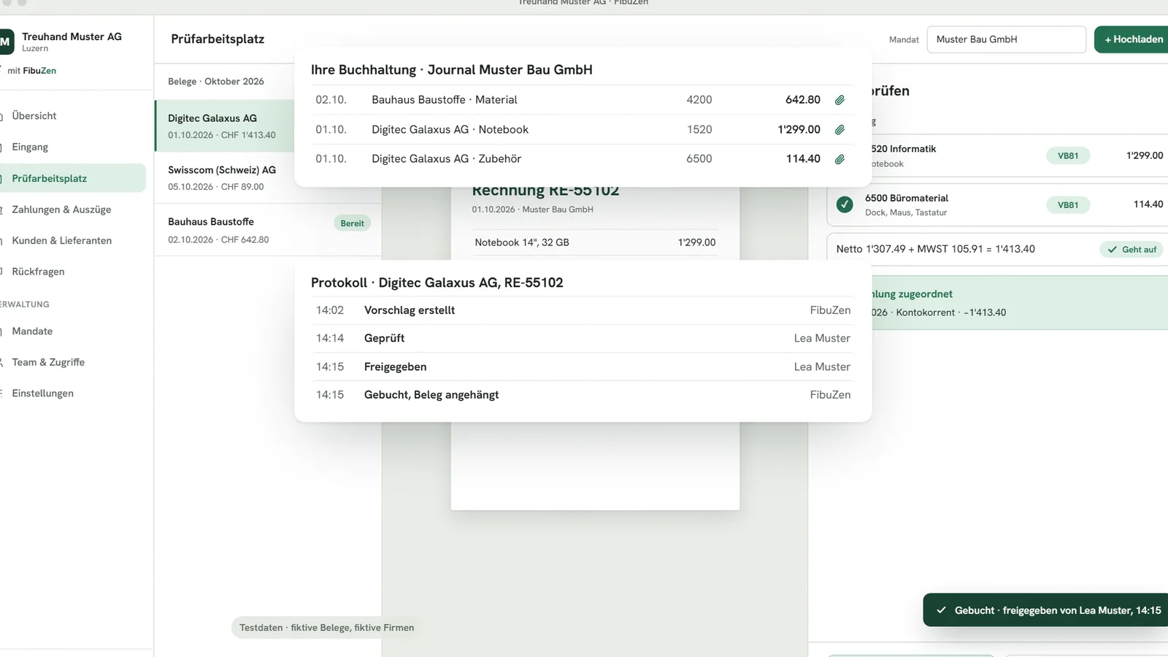Click the Geht auf status badge
This screenshot has width=1168, height=657.
pyautogui.click(x=1131, y=250)
